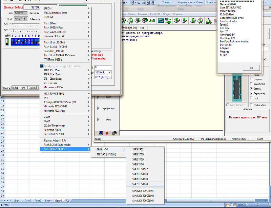The height and width of the screenshot is (208, 271).
Task: Expand SPI FLASH 25xxx submenu
Action: point(65,70)
